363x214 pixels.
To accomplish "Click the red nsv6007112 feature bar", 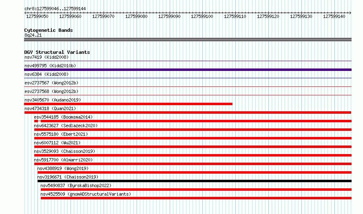I will pyautogui.click(x=193, y=147).
